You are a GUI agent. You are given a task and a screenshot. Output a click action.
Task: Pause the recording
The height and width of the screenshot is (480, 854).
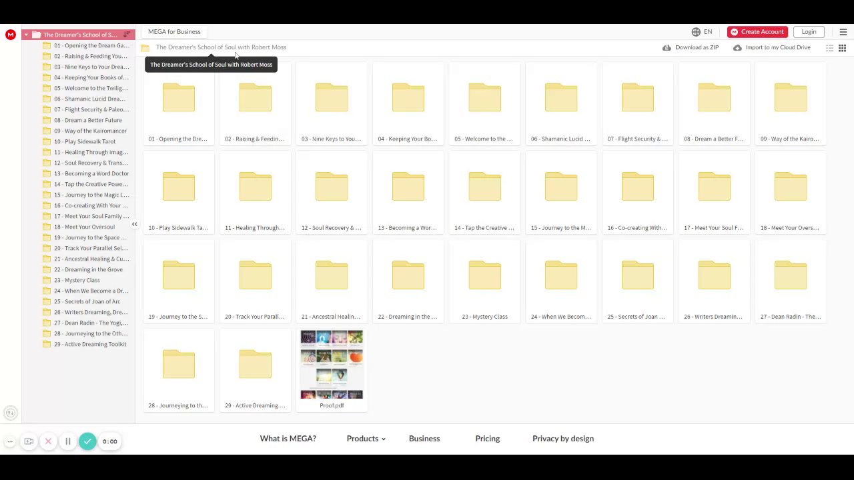[67, 441]
